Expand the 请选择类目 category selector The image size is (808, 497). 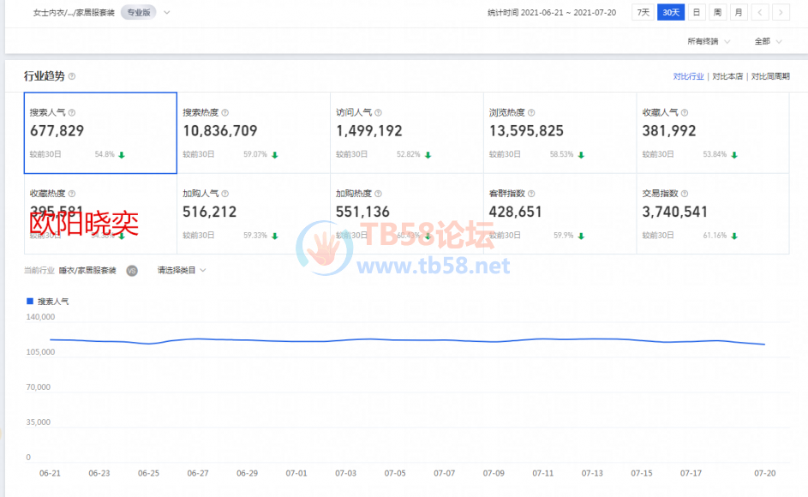(x=181, y=270)
